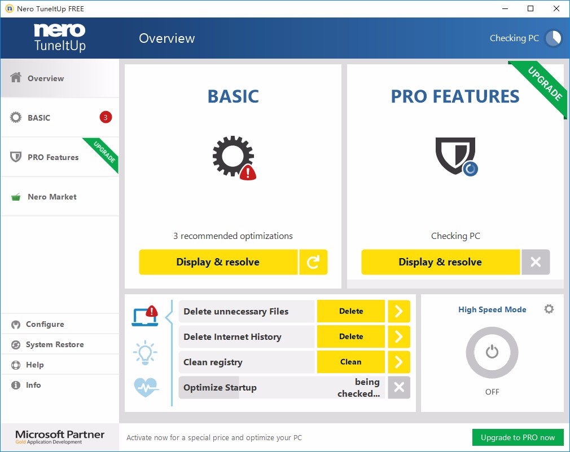Click Delete for Internet History
Viewport: 570px width, 452px height.
tap(351, 336)
